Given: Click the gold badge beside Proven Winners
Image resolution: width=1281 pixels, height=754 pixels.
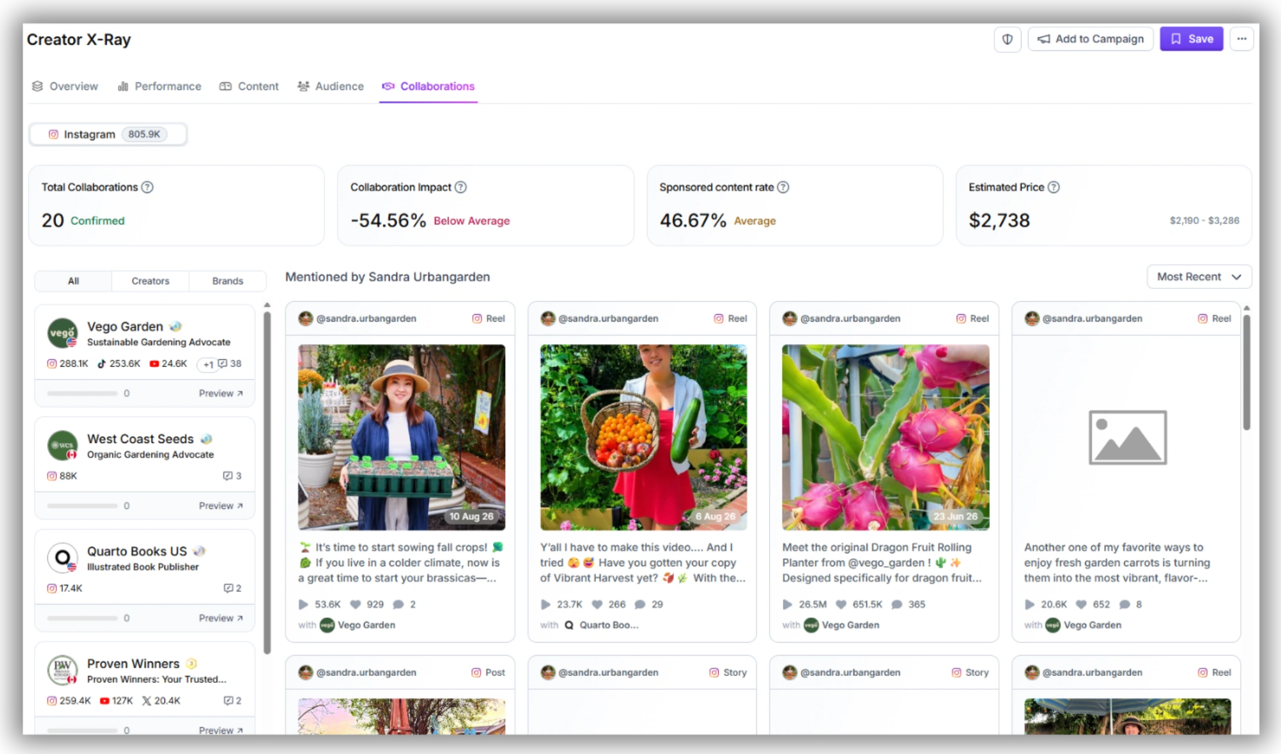Looking at the screenshot, I should point(191,663).
